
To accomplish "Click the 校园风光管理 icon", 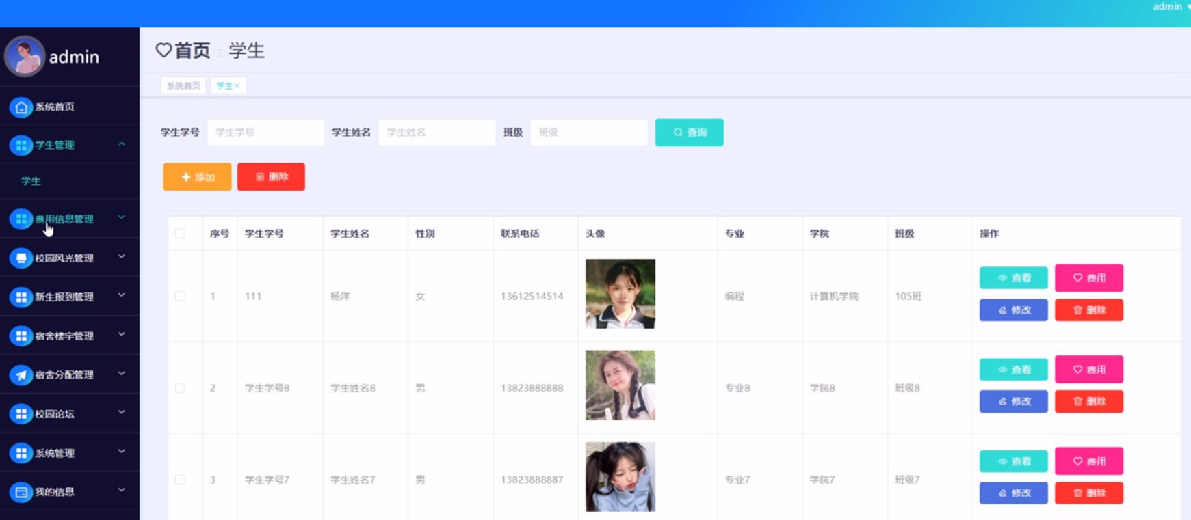I will (x=21, y=258).
